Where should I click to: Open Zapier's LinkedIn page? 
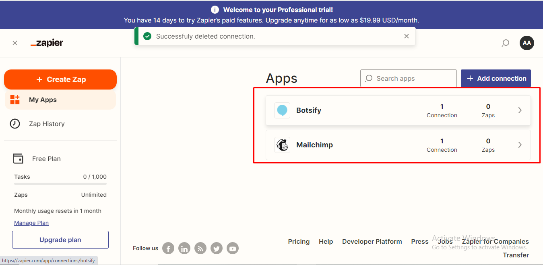pos(184,248)
